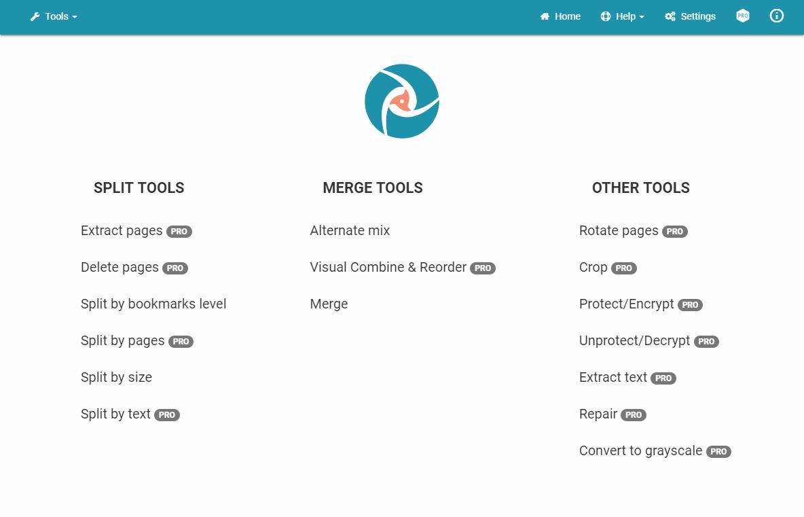The width and height of the screenshot is (804, 517).
Task: Open Visual Combine & Reorder
Action: (x=388, y=267)
